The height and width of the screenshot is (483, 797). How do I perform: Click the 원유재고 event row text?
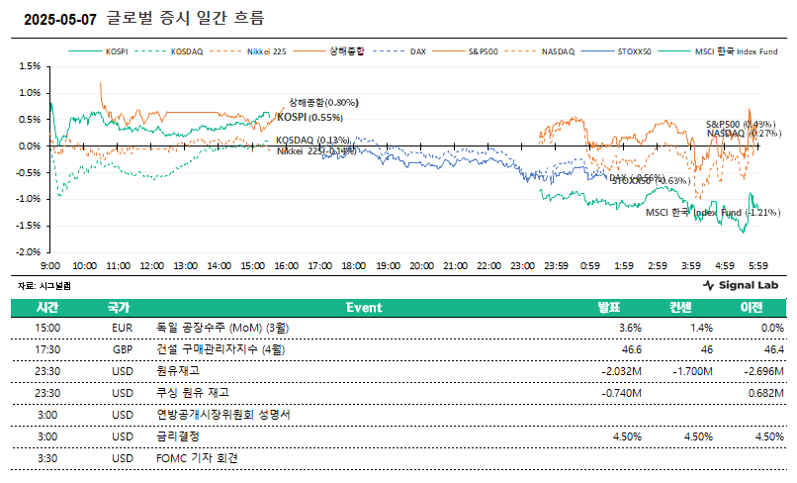click(178, 371)
